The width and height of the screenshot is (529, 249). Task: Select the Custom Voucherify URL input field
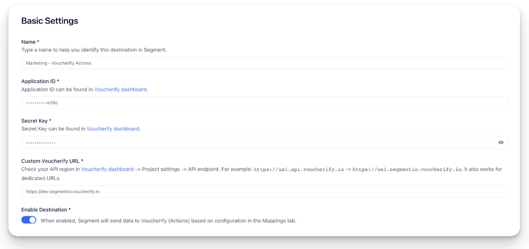(264, 191)
